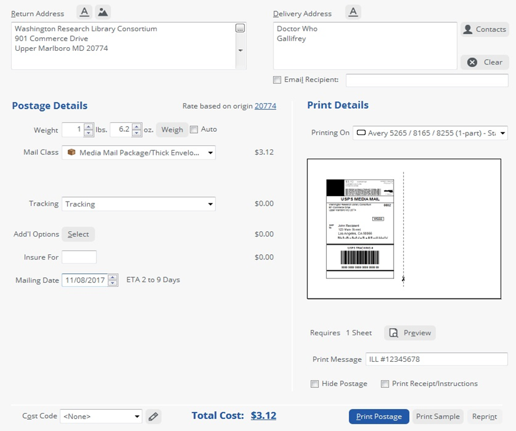The width and height of the screenshot is (516, 431).
Task: Click the Print Message input field
Action: click(437, 359)
